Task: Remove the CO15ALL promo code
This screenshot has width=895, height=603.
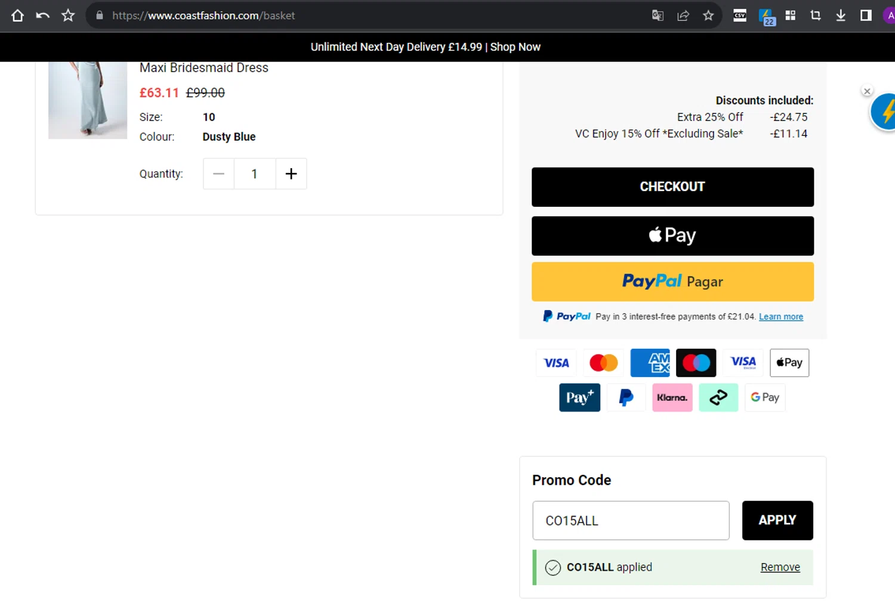Action: [780, 567]
